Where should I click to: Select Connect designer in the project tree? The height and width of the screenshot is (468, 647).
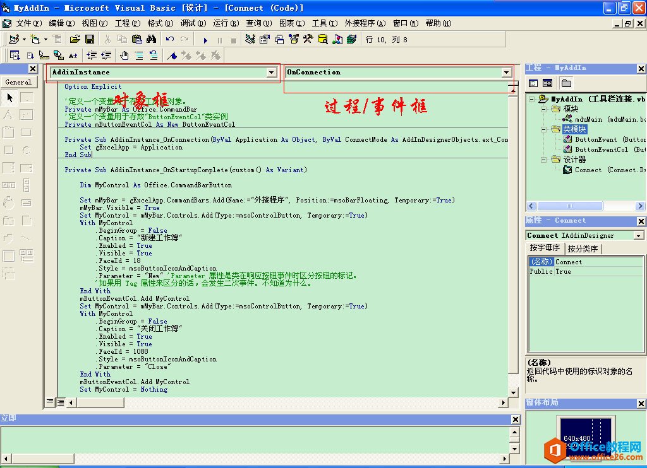click(603, 170)
